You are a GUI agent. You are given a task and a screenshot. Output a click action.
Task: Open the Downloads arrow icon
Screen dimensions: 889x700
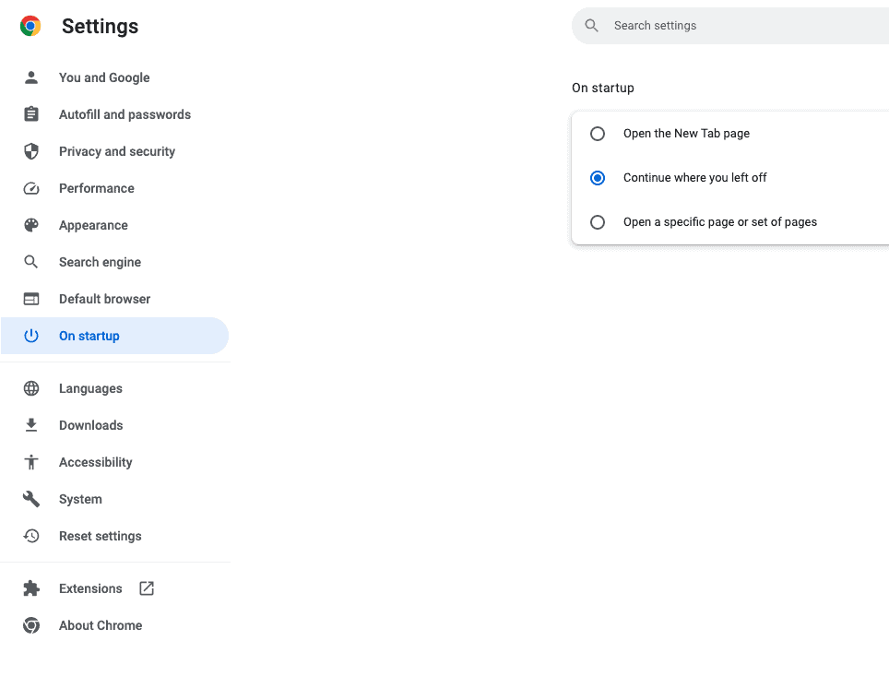click(x=31, y=425)
